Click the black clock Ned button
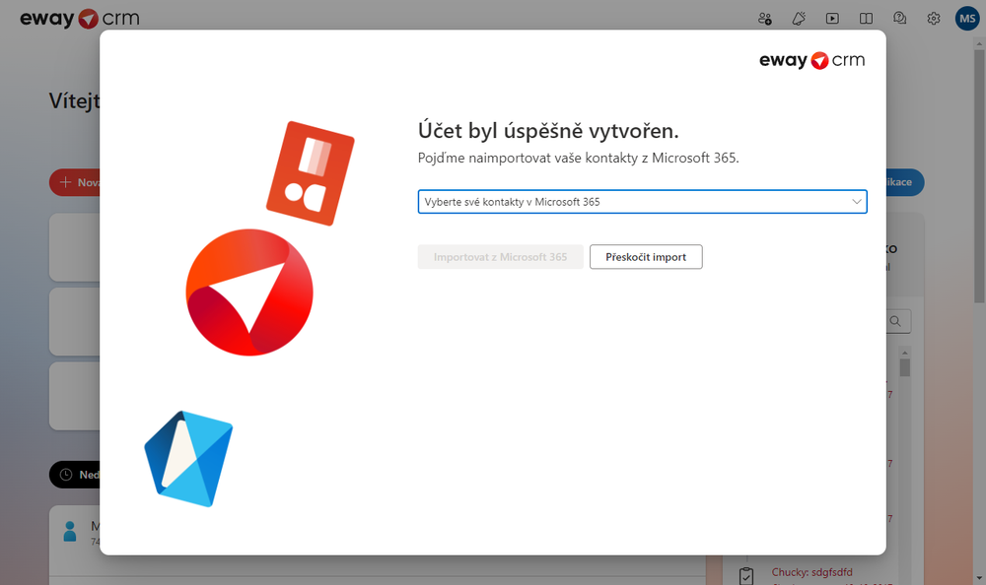 (x=75, y=475)
